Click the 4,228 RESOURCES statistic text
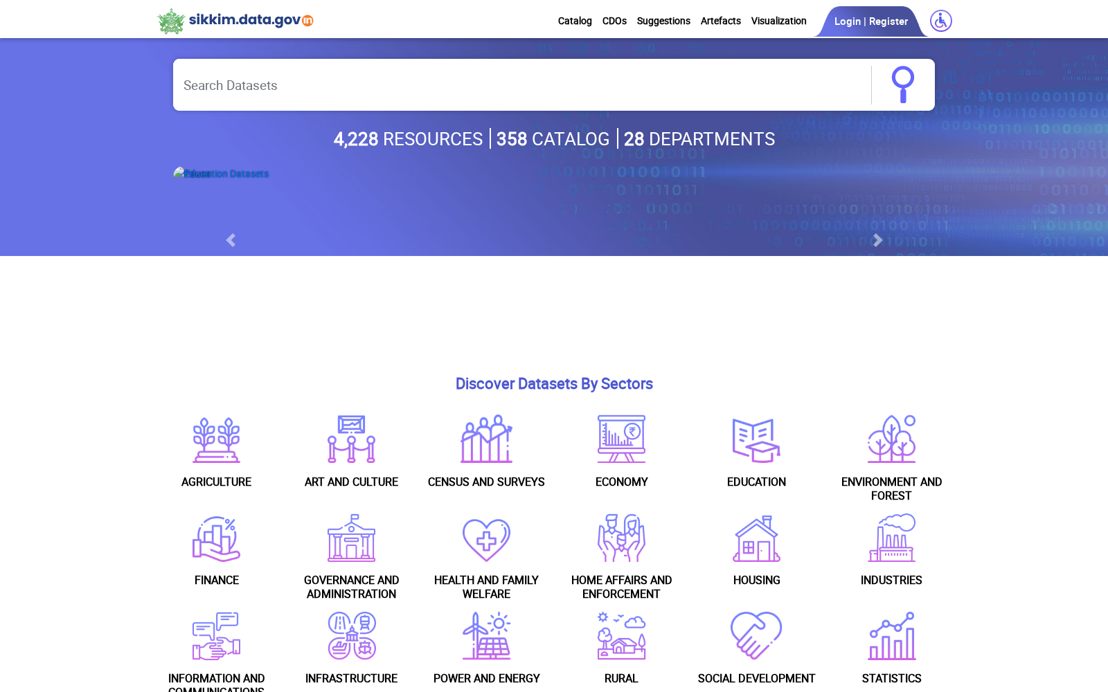Image resolution: width=1108 pixels, height=692 pixels. (408, 139)
